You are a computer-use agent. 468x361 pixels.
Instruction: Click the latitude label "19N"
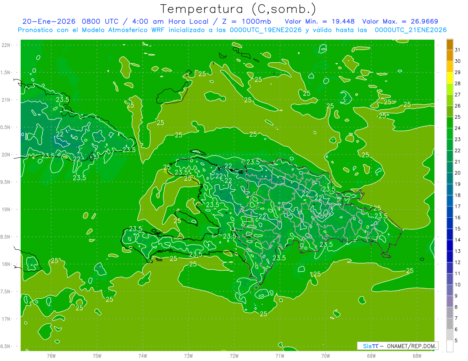[x=7, y=209]
